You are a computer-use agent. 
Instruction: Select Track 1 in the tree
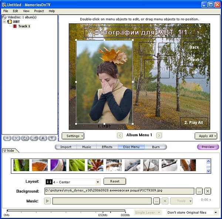pyautogui.click(x=24, y=26)
